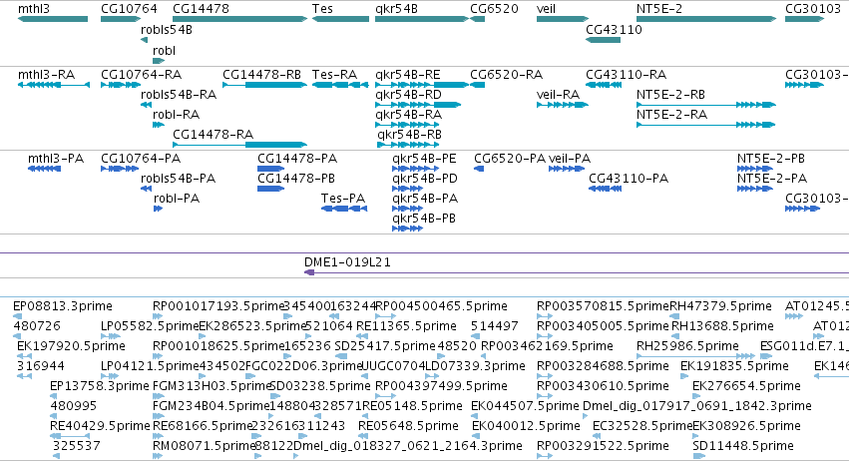The height and width of the screenshot is (461, 849).
Task: Click the NT5E-2 gene span
Action: tap(706, 19)
